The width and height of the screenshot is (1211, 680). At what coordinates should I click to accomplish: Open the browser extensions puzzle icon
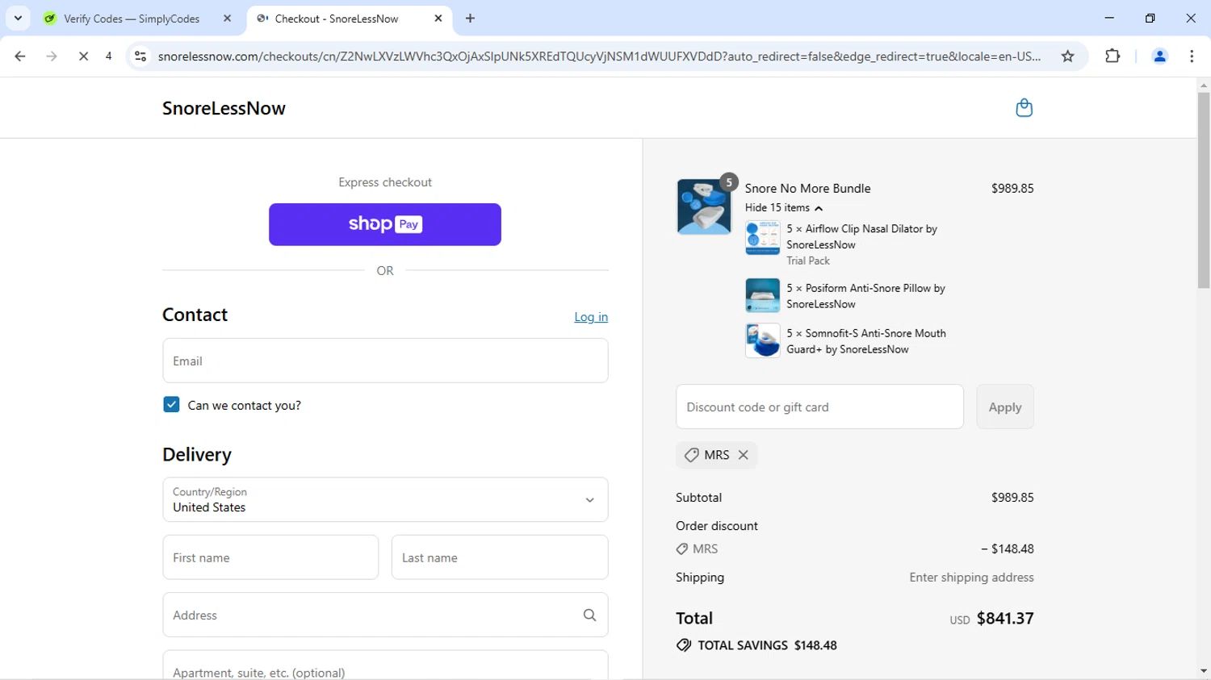click(x=1113, y=56)
